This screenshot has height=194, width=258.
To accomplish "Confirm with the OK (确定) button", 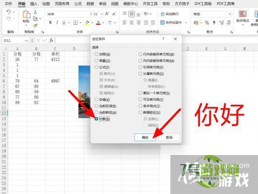I will click(145, 137).
